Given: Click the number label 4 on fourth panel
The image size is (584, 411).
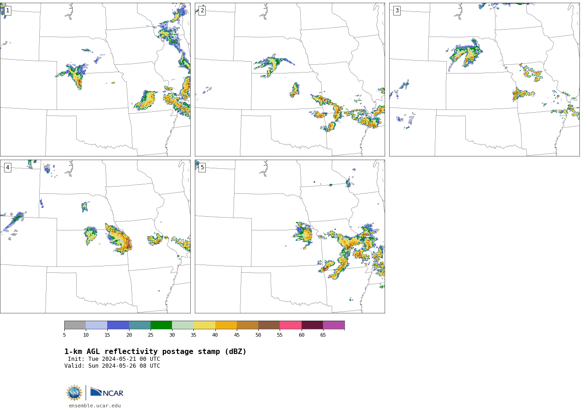Looking at the screenshot, I should (7, 167).
